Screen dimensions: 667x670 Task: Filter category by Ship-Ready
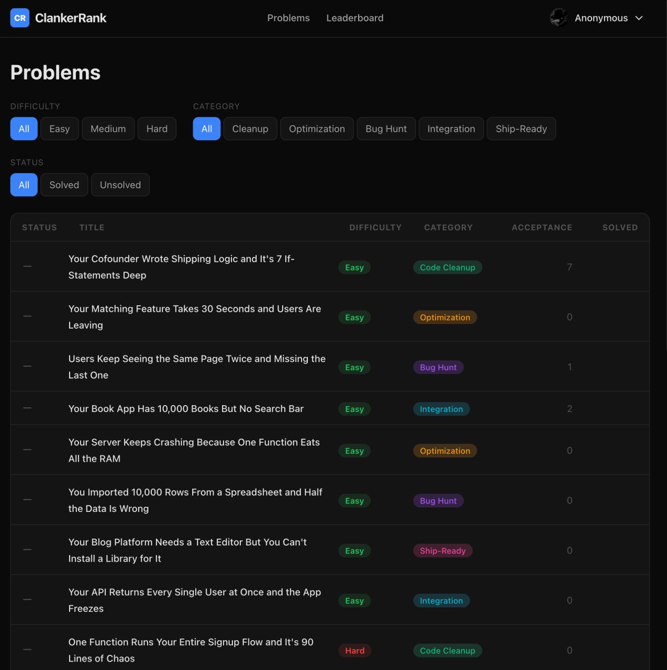(521, 129)
